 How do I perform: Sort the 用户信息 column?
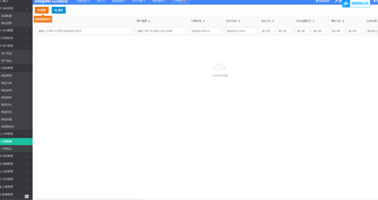click(x=149, y=21)
